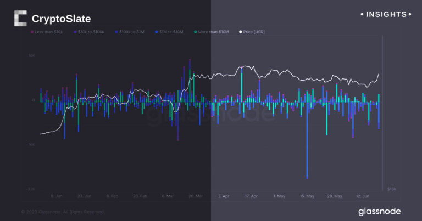
Task: Select the '20. Mar' date label
Action: 196,196
